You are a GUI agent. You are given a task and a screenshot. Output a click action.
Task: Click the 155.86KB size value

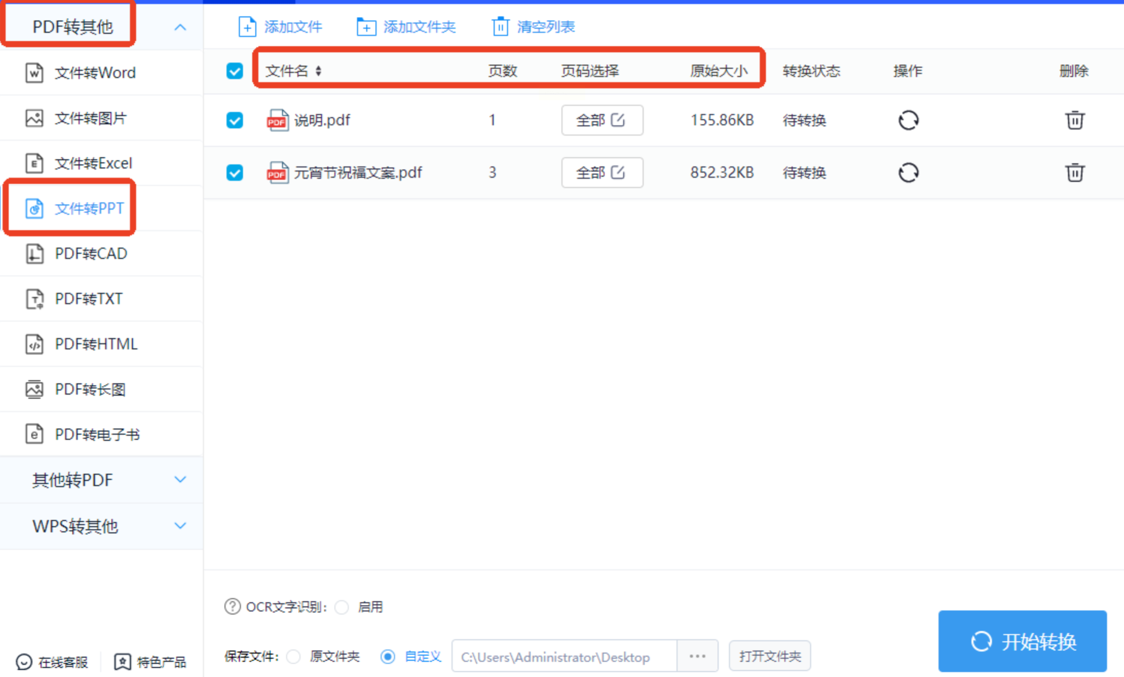coord(722,120)
